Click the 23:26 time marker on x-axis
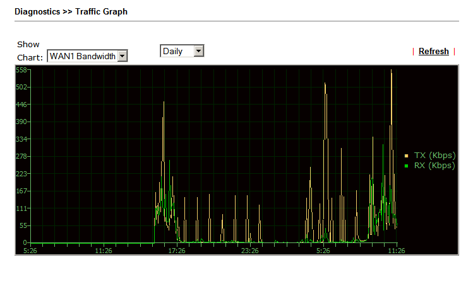The height and width of the screenshot is (284, 473). [249, 251]
